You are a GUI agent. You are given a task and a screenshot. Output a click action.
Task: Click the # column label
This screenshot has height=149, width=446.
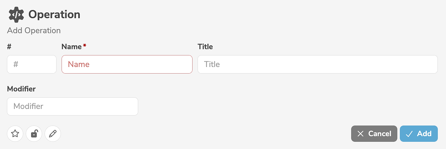click(9, 47)
